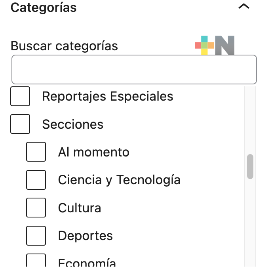270x267 pixels.
Task: Click the Ciencia y Tecnología label text
Action: [x=119, y=180]
